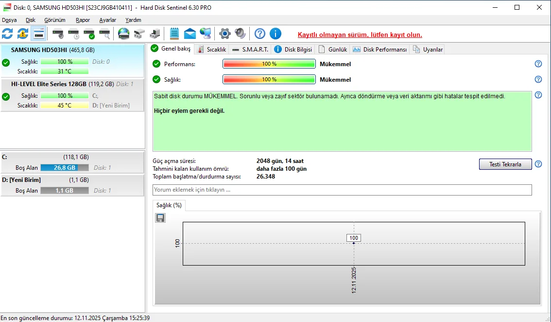Screen dimensions: 551x322
Task: Click the notepad report icon in toolbar
Action: pyautogui.click(x=174, y=34)
